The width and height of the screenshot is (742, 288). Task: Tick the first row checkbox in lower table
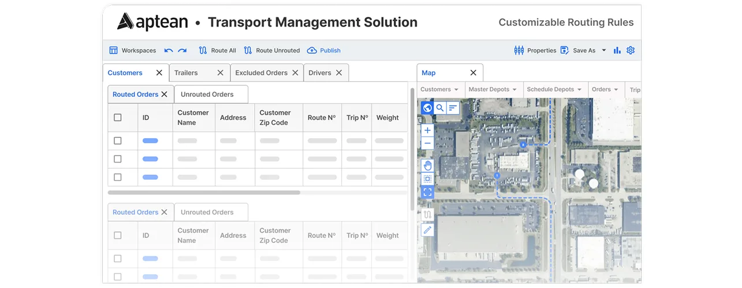(x=118, y=259)
